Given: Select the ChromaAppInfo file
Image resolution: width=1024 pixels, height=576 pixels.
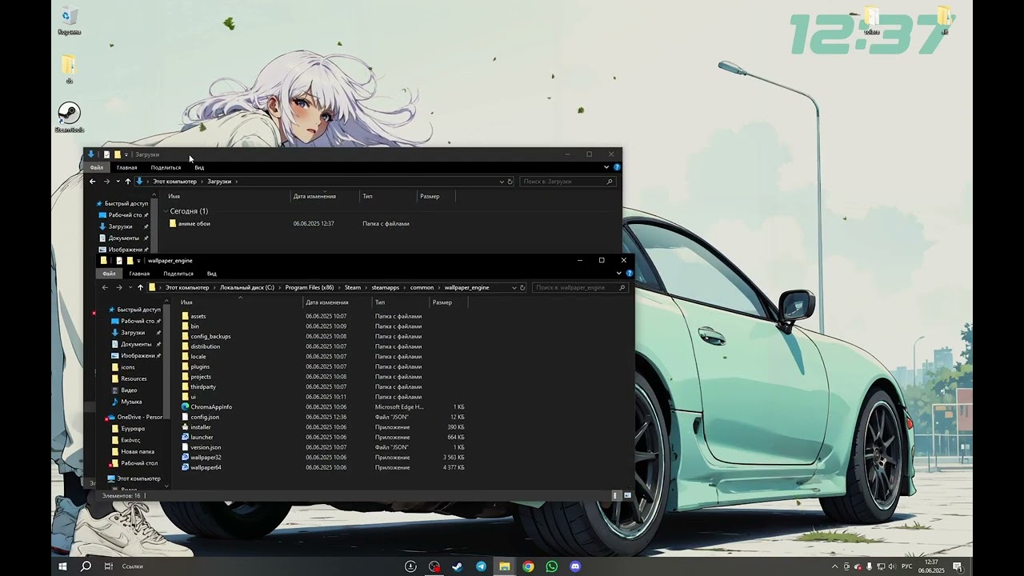Looking at the screenshot, I should tap(211, 406).
